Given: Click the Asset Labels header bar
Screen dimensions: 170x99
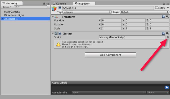Looking at the screenshot, I should (x=110, y=83).
